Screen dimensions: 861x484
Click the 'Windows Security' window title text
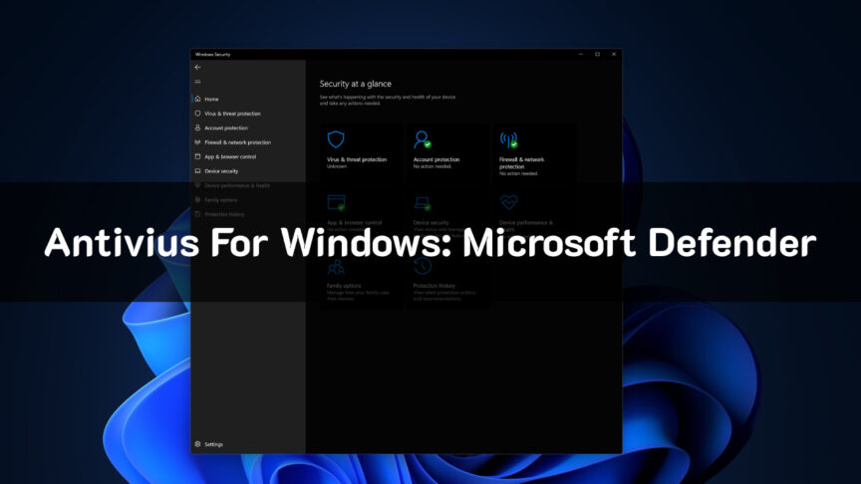(213, 55)
